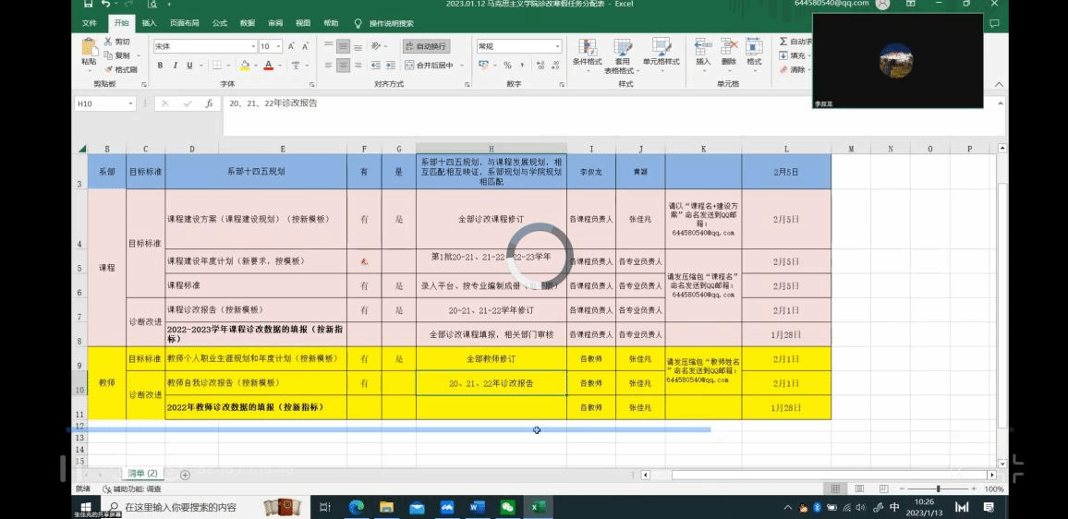
Task: Switch to Page Layout view in the status bar
Action: tap(859, 489)
